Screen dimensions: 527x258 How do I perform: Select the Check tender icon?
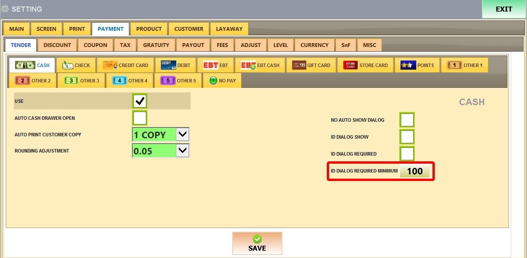coord(68,65)
